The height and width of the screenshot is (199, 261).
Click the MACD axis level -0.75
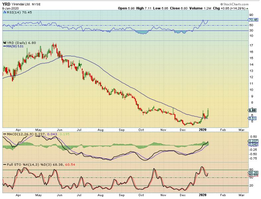[253, 159]
